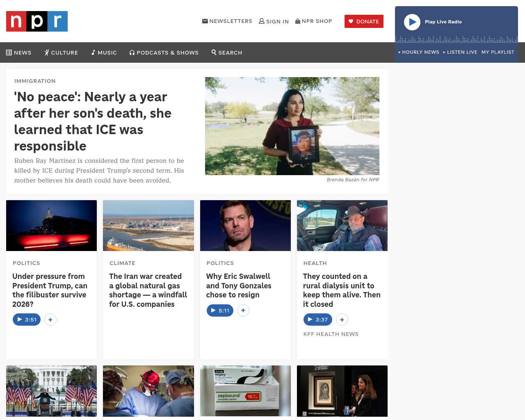Add filibuster story to playlist
Screen dimensions: 525x420
pyautogui.click(x=50, y=320)
